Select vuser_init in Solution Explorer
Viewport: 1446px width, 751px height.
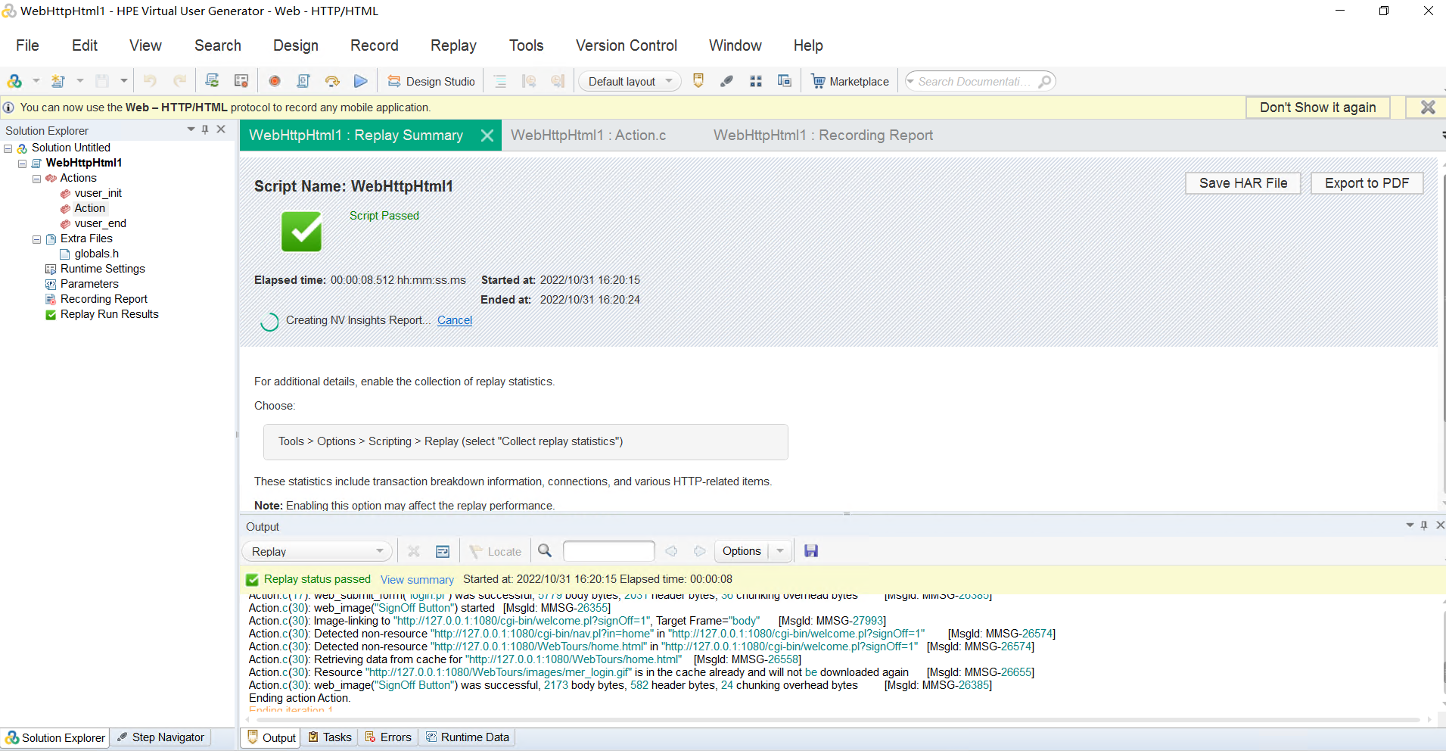(98, 193)
